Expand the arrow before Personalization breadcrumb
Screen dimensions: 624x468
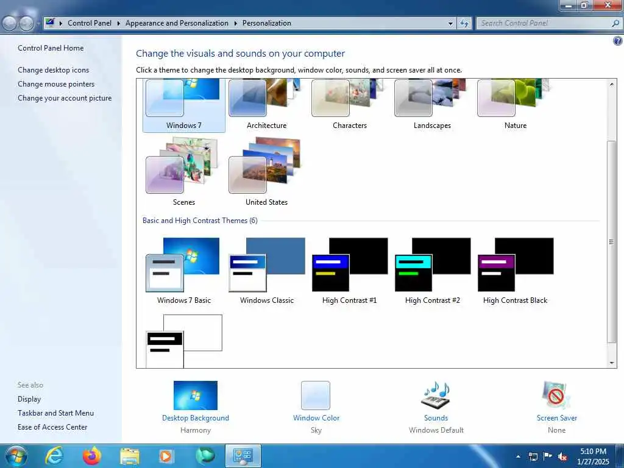point(236,24)
